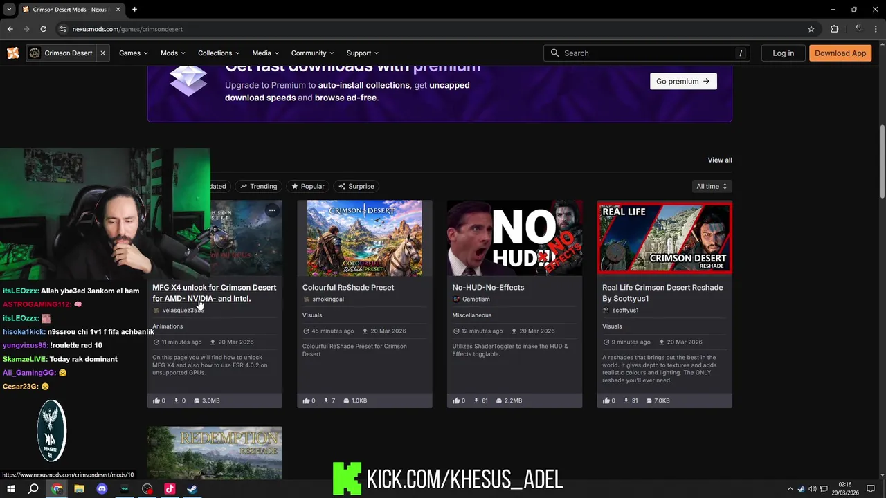Open Steam from the taskbar
886x498 pixels.
click(x=192, y=489)
